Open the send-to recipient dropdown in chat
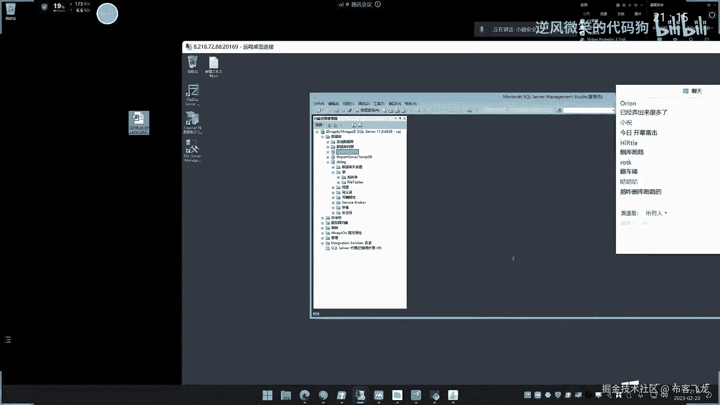The width and height of the screenshot is (720, 405). click(x=656, y=213)
